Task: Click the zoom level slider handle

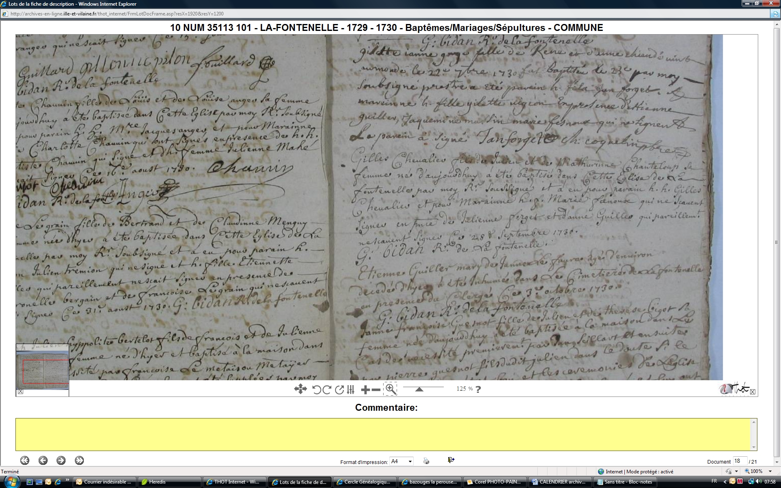Action: tap(419, 389)
